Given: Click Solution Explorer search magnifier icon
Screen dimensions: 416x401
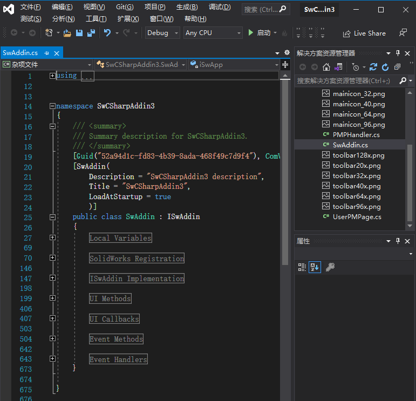Looking at the screenshot, I should [403, 80].
